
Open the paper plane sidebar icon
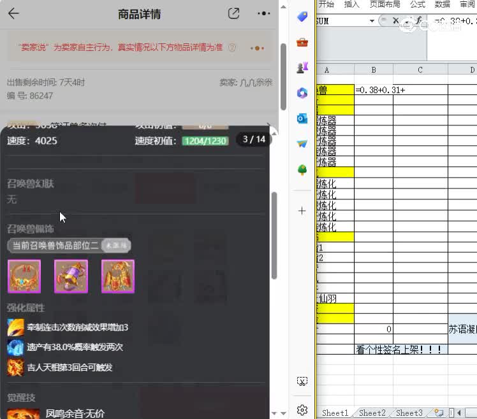[x=302, y=144]
